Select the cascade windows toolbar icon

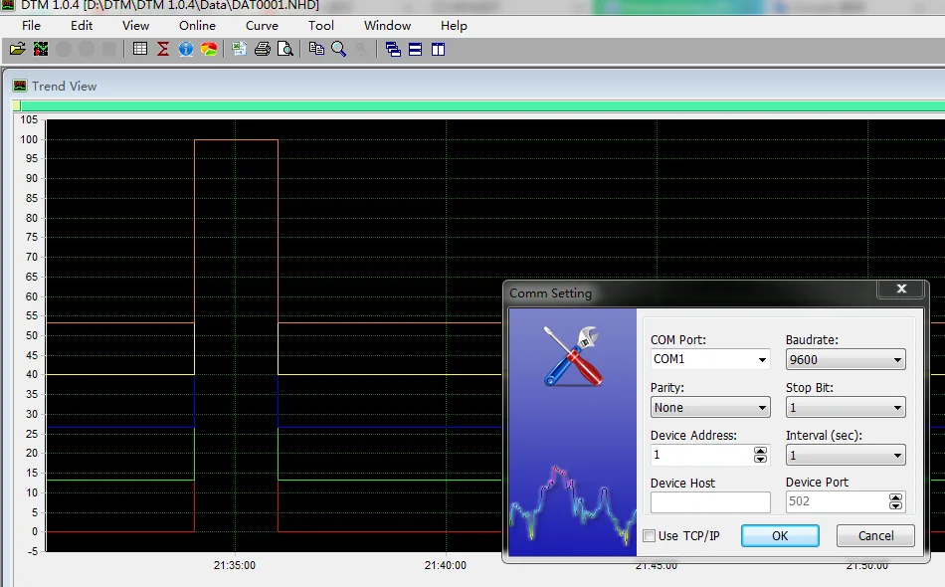tap(393, 50)
